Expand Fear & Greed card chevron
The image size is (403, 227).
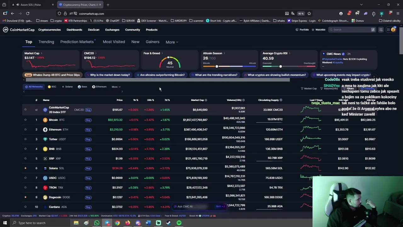(162, 53)
